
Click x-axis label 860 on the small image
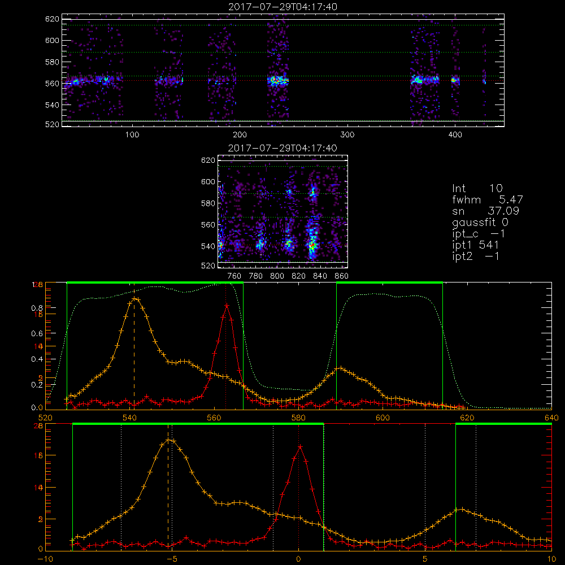click(342, 276)
